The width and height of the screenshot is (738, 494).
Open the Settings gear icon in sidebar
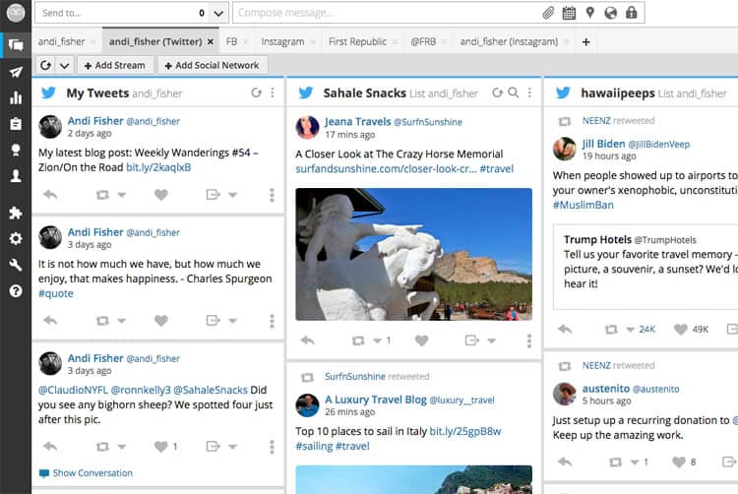(16, 238)
